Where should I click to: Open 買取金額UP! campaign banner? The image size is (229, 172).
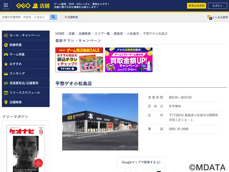pyautogui.click(x=129, y=60)
